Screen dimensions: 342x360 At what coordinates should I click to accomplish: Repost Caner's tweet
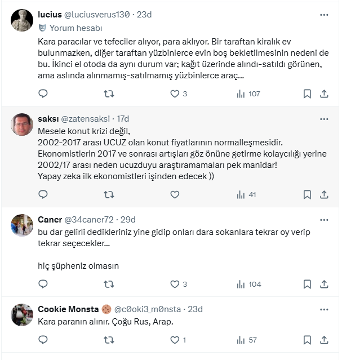coord(109,284)
